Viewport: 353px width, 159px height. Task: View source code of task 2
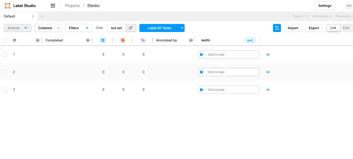268,72
